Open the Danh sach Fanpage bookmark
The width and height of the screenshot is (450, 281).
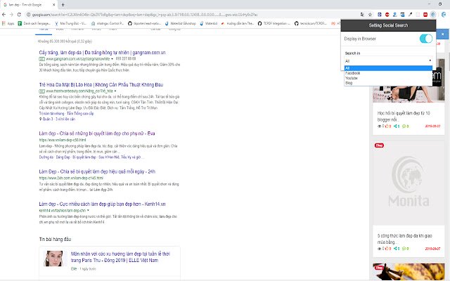click(x=34, y=23)
